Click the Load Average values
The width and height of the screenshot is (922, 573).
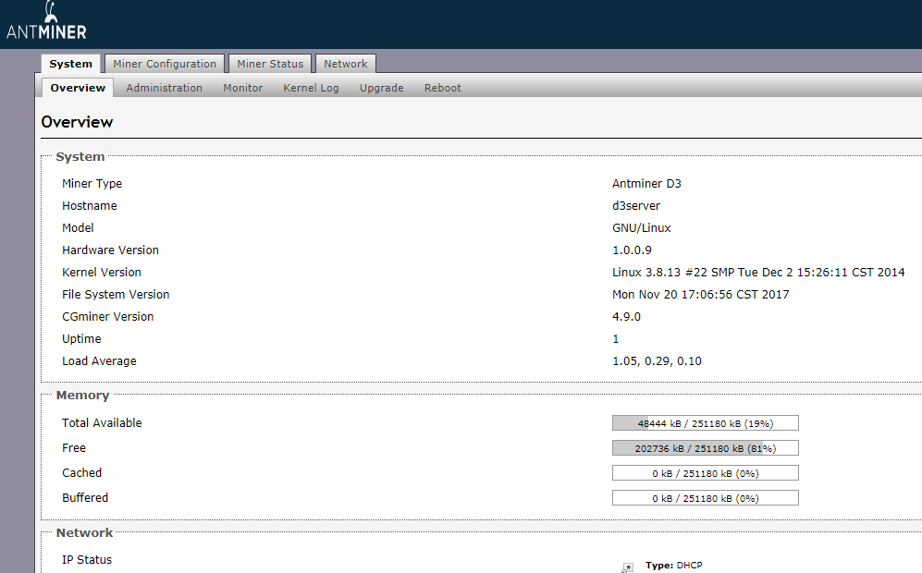(x=657, y=360)
